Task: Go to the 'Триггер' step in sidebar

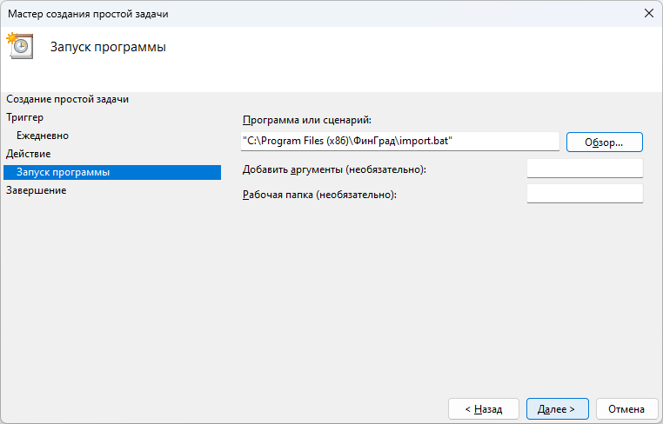Action: 24,117
